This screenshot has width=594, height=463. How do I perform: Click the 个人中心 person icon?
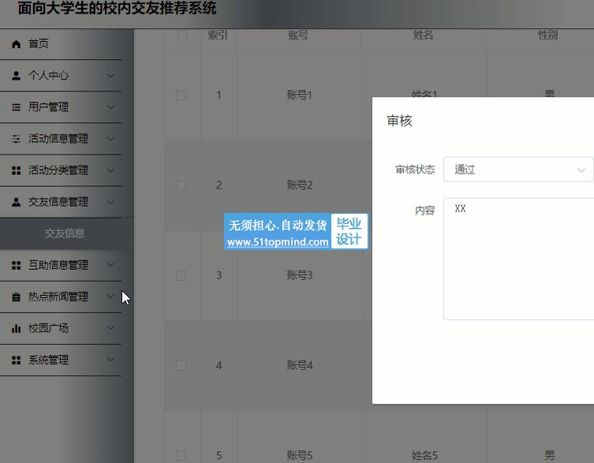click(x=16, y=76)
